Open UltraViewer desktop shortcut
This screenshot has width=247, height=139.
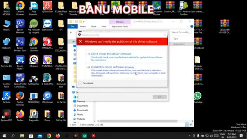(x=47, y=98)
